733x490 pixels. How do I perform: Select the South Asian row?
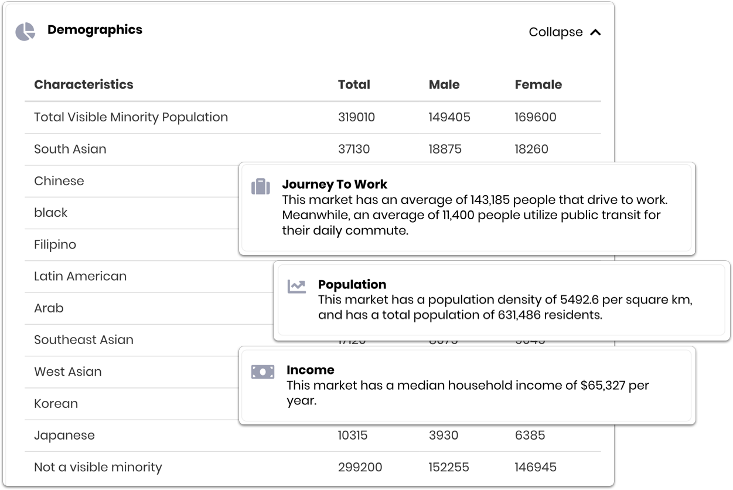(x=70, y=149)
